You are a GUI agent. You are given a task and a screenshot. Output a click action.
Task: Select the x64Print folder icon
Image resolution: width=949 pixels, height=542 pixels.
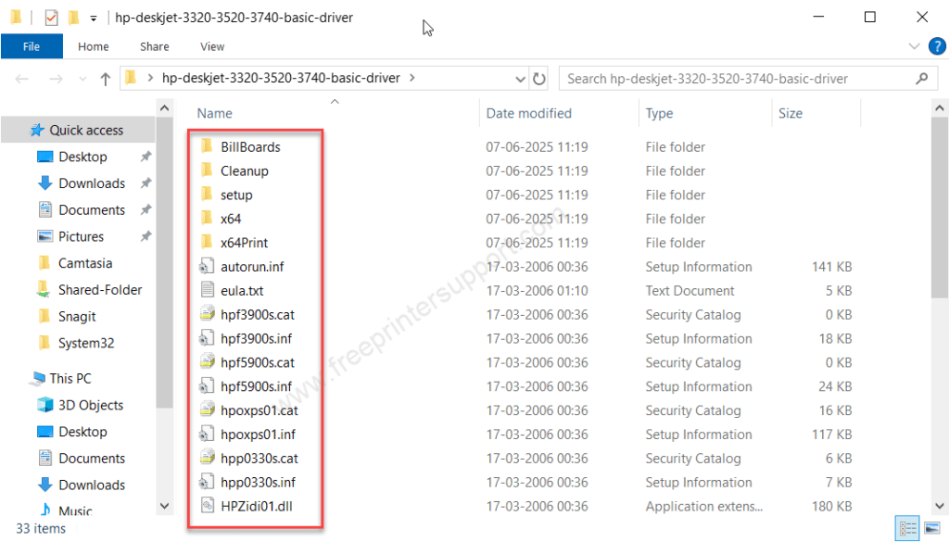coord(207,242)
